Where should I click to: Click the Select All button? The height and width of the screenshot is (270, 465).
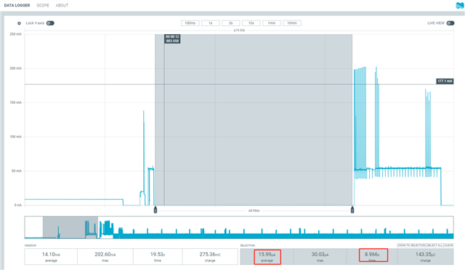(x=434, y=245)
